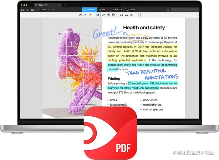Click the cyan-highlighted "3D model from an STL file" text
Viewport: 219px width, 160px height.
coord(143,83)
